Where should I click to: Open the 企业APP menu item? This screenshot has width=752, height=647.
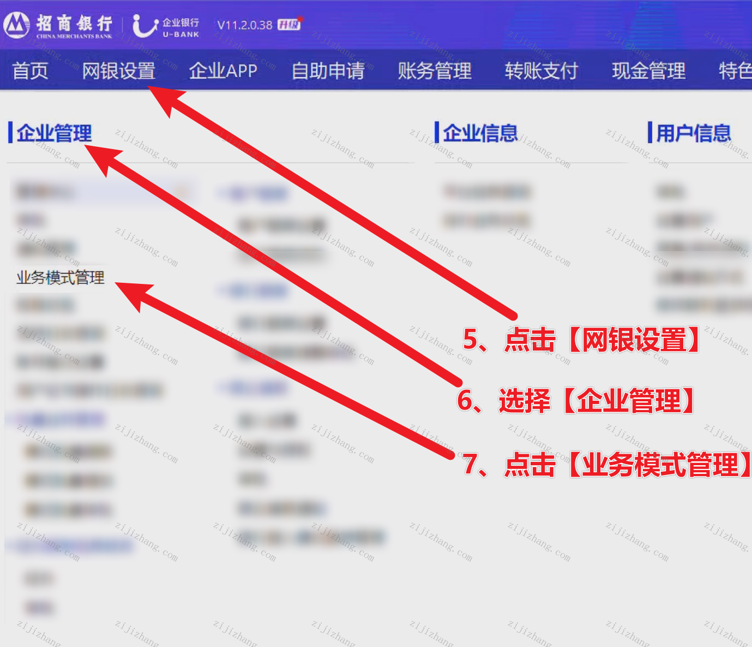pyautogui.click(x=223, y=71)
